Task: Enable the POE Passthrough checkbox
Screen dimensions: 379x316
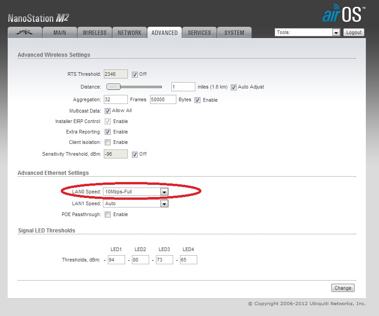Action: tap(107, 214)
